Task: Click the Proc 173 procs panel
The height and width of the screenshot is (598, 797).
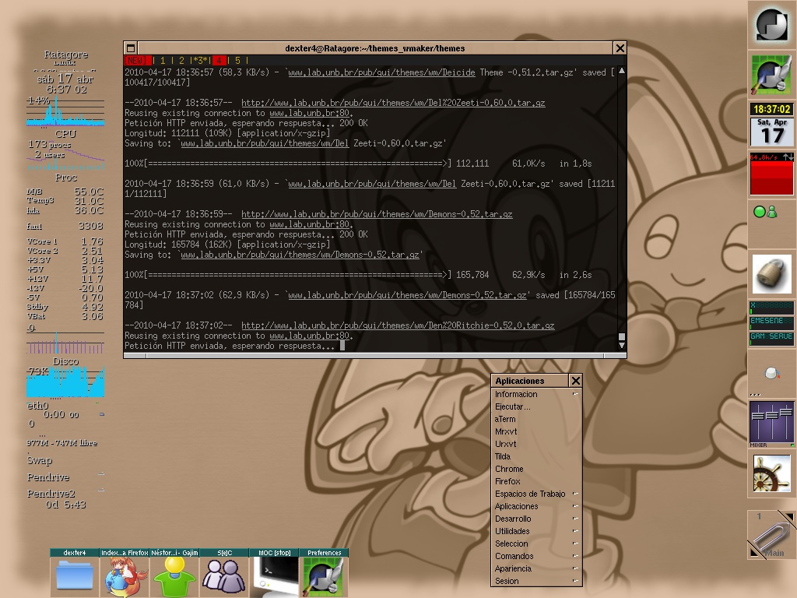Action: tap(65, 155)
